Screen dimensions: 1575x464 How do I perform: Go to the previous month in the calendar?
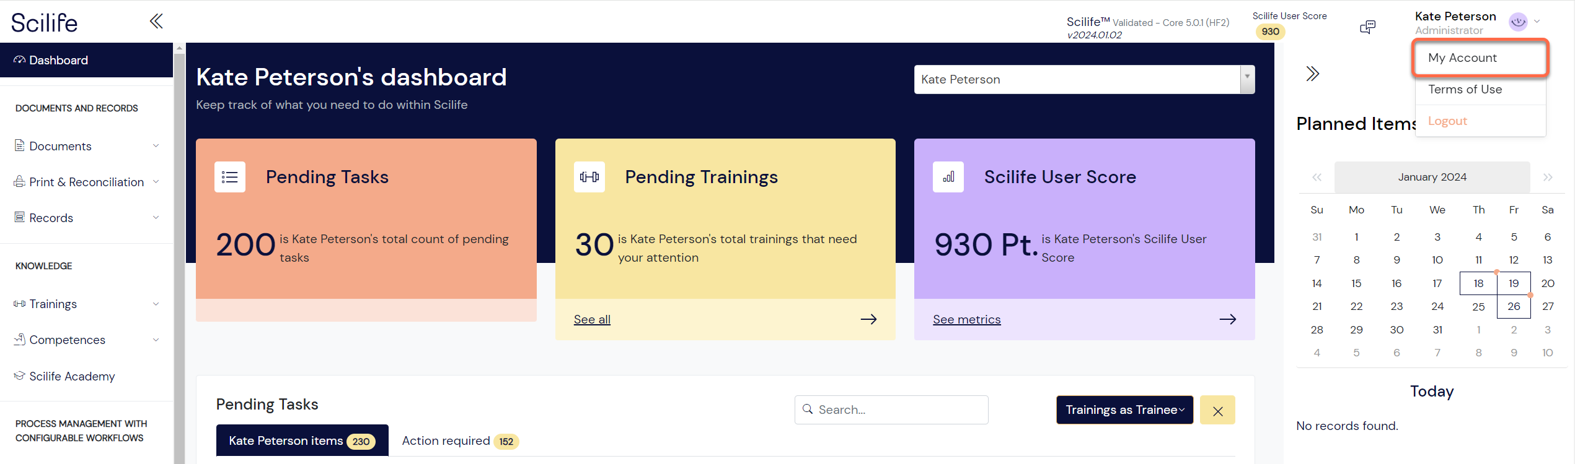(1317, 178)
